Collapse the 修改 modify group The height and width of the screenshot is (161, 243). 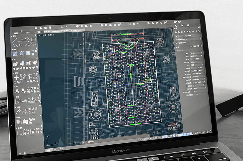[x=13, y=73]
